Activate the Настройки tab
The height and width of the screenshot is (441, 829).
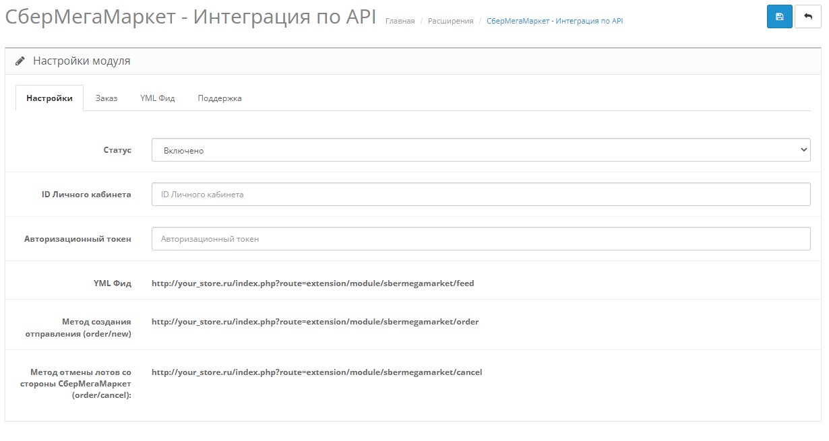coord(49,98)
